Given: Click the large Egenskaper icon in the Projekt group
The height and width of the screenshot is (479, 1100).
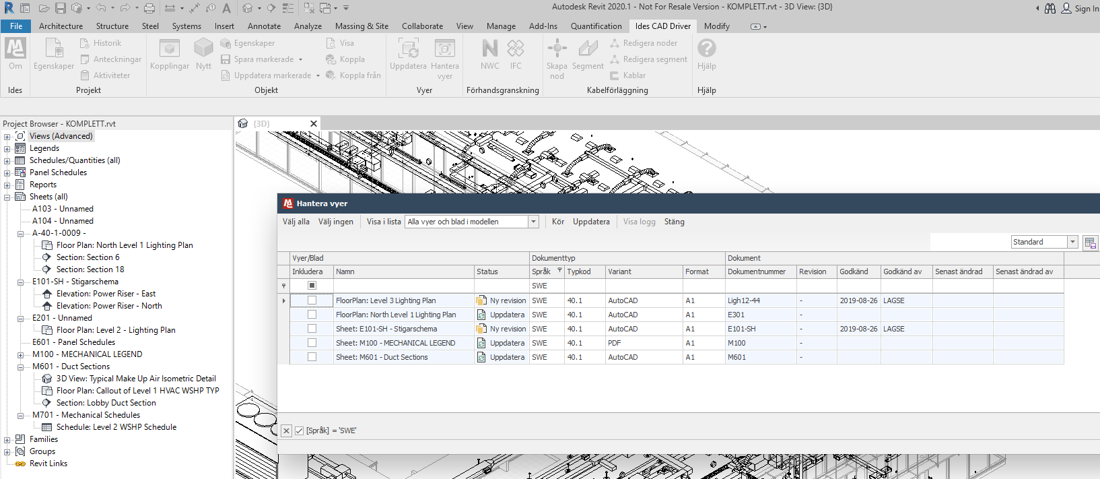Looking at the screenshot, I should [x=54, y=49].
